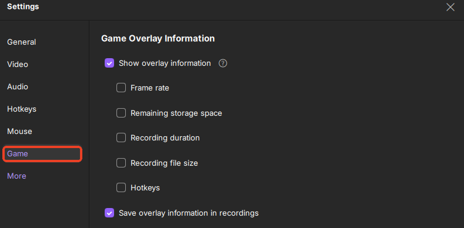This screenshot has height=228, width=464.
Task: Open the General settings tab
Action: [22, 42]
